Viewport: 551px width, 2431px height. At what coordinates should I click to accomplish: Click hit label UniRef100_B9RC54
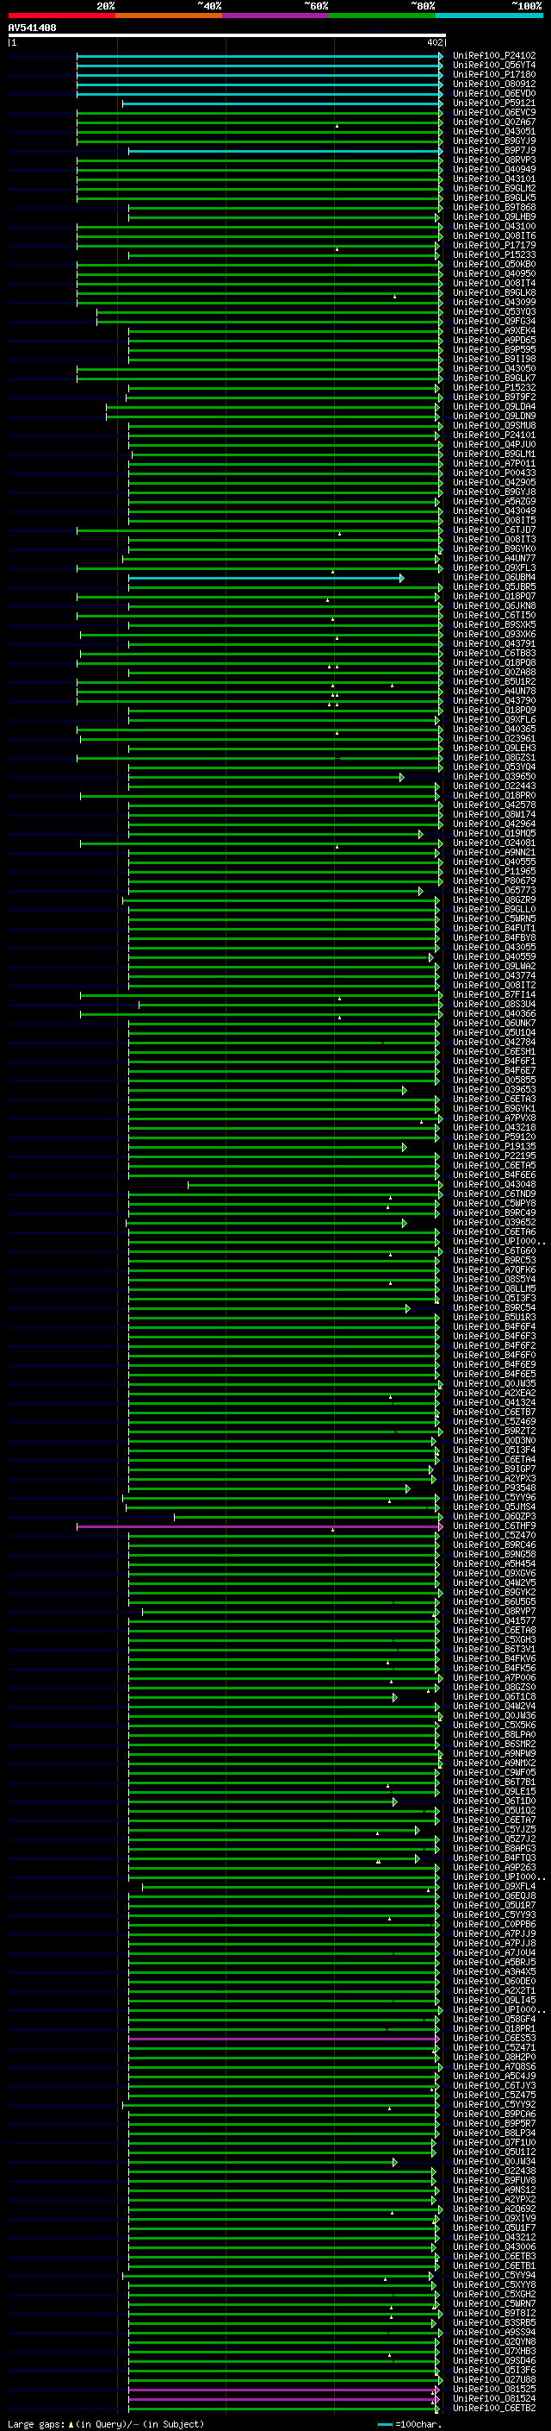(494, 1308)
